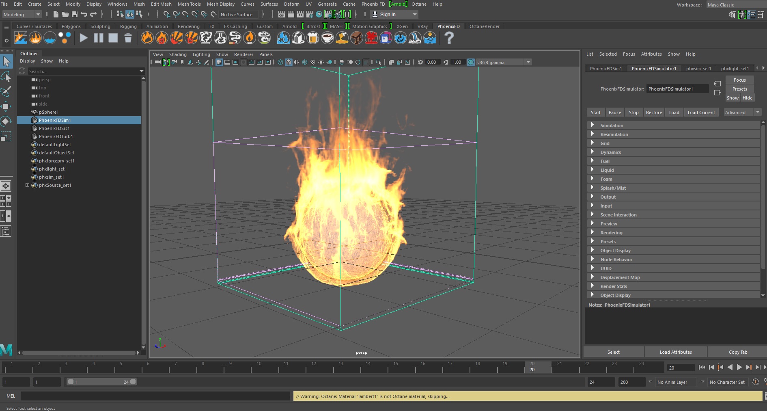This screenshot has height=411, width=767.
Task: Click the trash can delete cache shelf icon
Action: [128, 38]
